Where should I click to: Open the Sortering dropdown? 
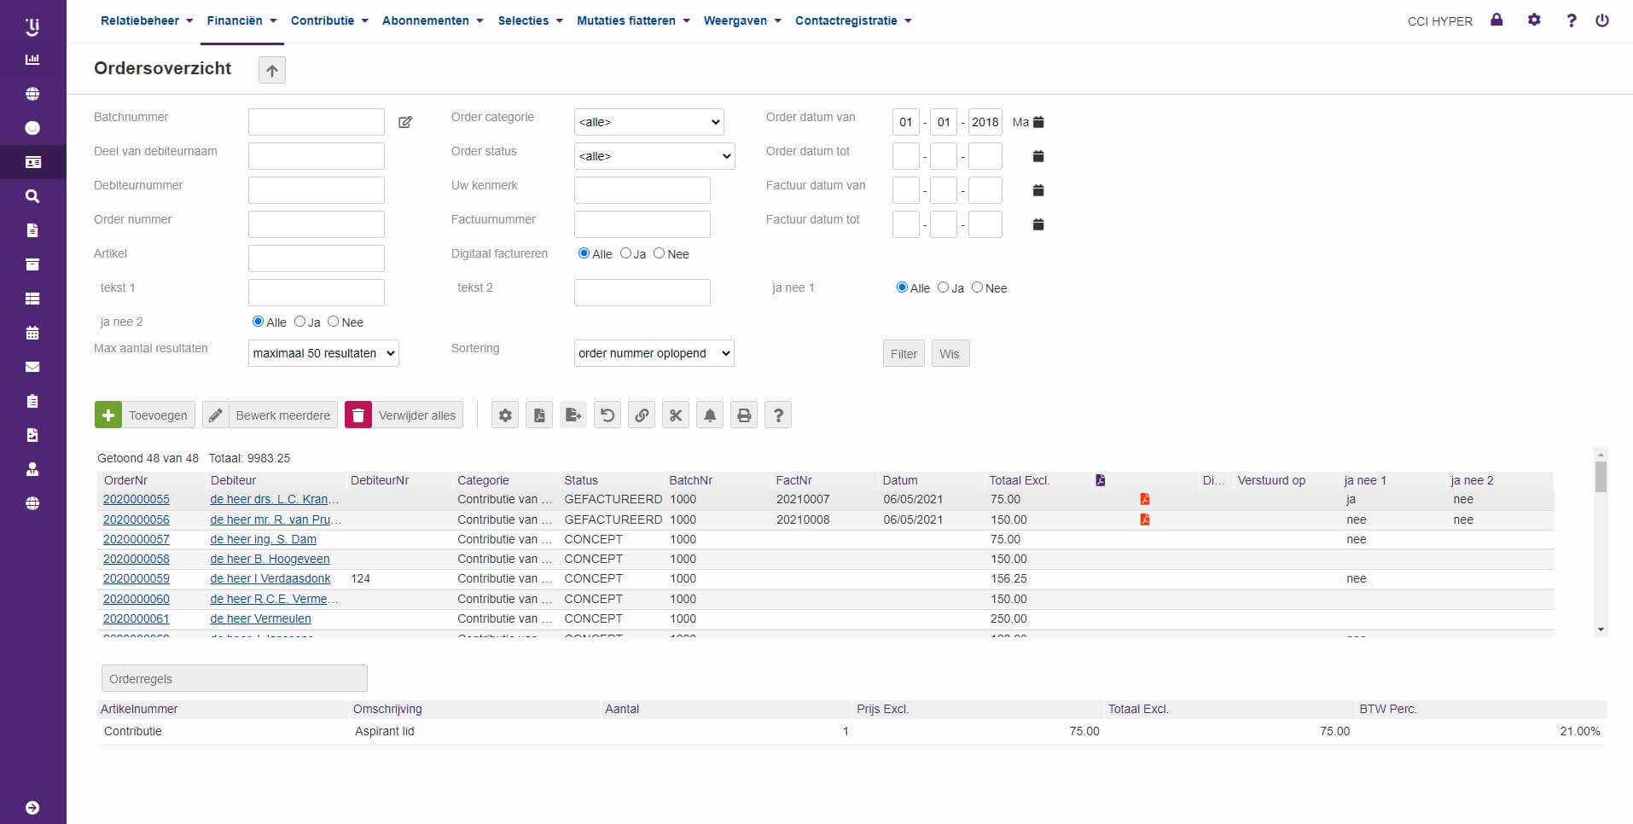pyautogui.click(x=654, y=353)
